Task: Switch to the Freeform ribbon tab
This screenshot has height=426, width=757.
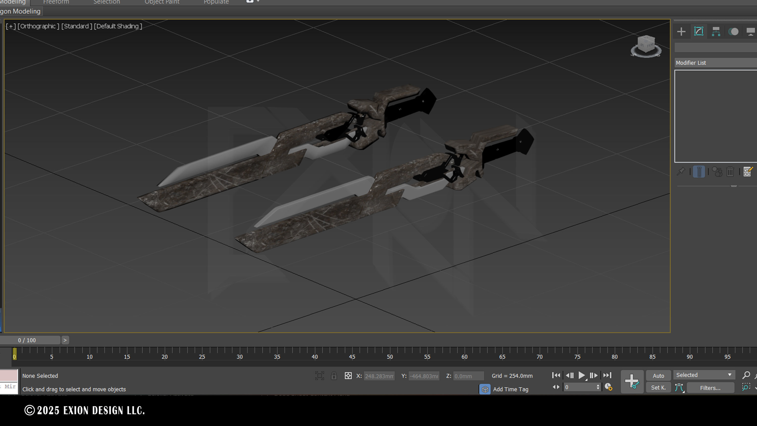Action: pyautogui.click(x=56, y=2)
